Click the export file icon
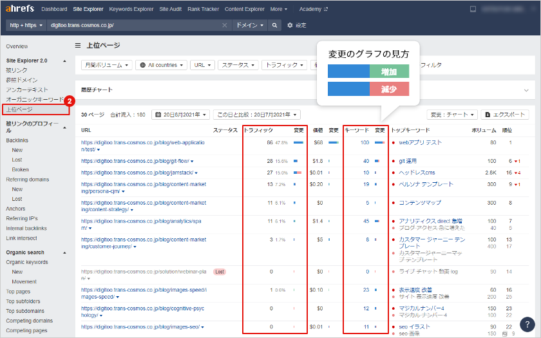The width and height of the screenshot is (541, 338). click(488, 115)
